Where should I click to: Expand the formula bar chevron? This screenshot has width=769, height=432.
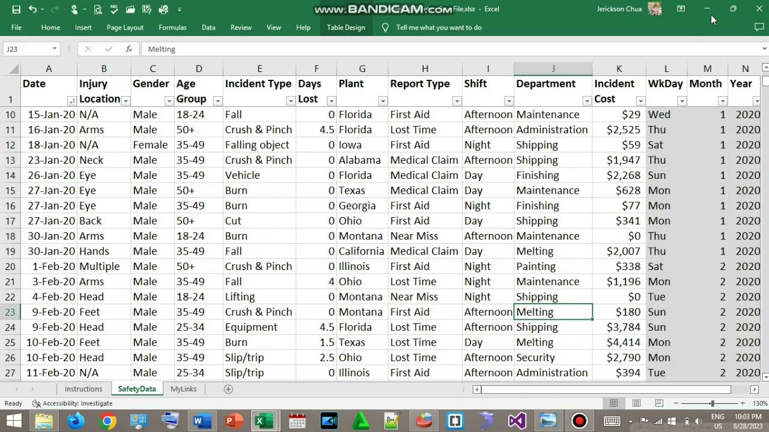[x=764, y=49]
